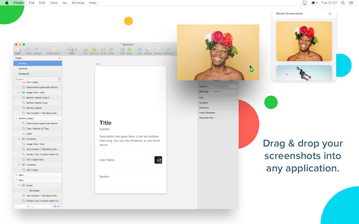Open the Apple menu

(7, 3)
